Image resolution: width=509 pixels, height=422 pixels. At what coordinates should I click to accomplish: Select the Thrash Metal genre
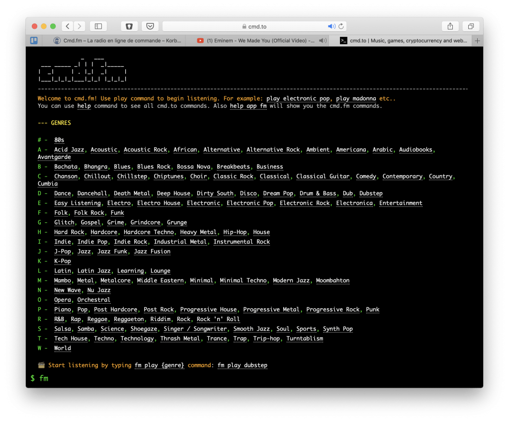point(180,338)
